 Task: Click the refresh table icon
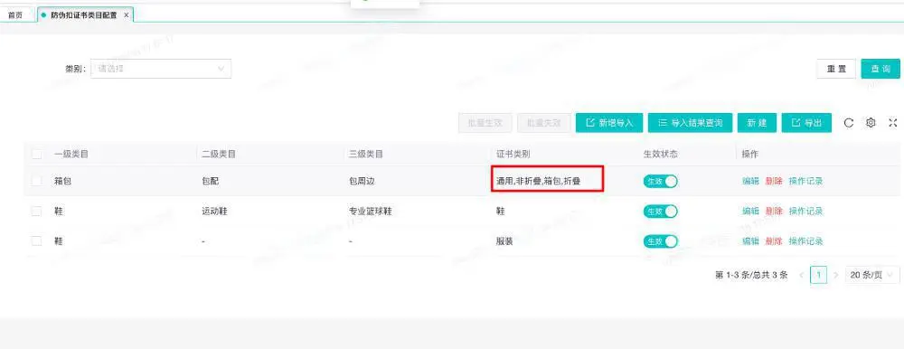click(x=849, y=123)
